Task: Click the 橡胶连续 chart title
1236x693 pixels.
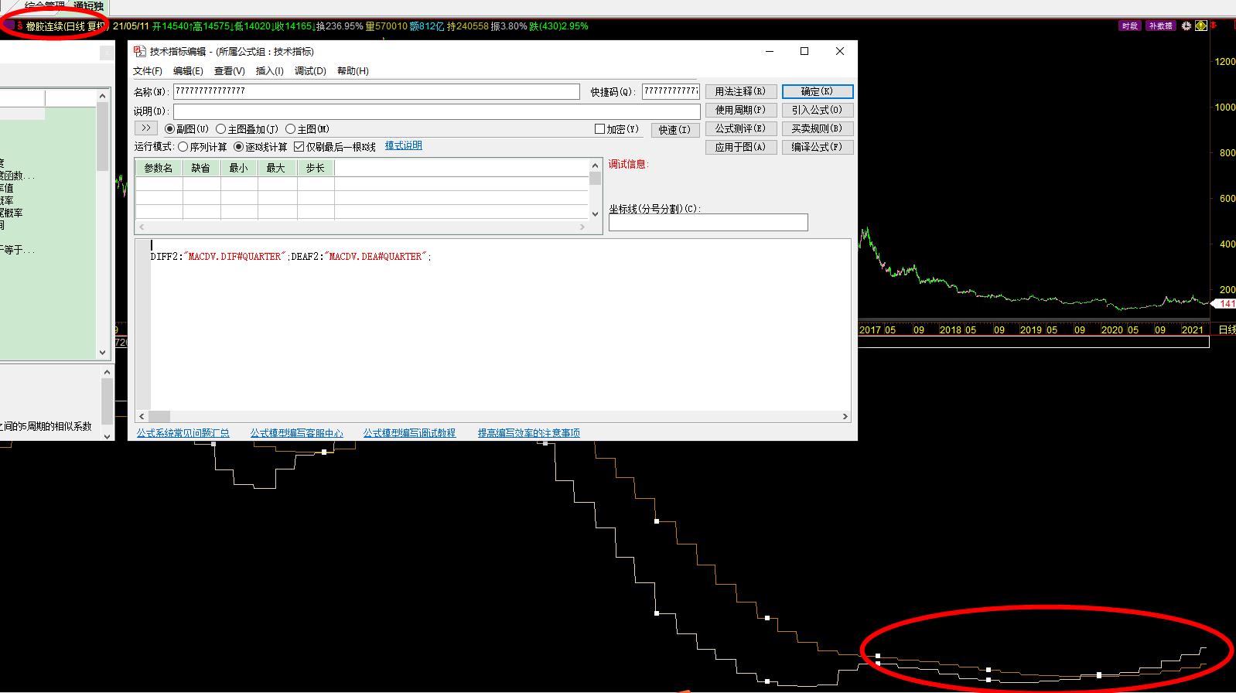Action: point(45,26)
